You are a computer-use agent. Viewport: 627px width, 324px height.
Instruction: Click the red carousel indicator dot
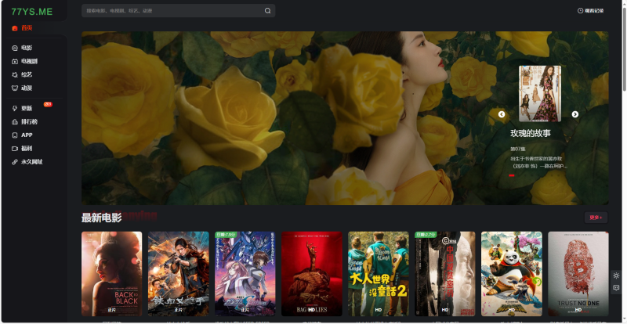coord(512,176)
